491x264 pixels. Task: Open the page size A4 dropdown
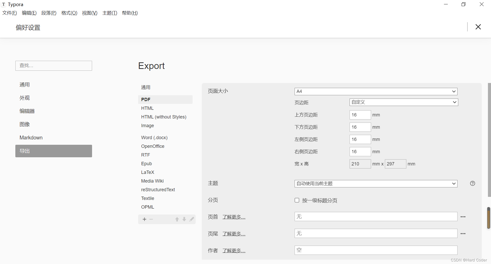point(376,91)
